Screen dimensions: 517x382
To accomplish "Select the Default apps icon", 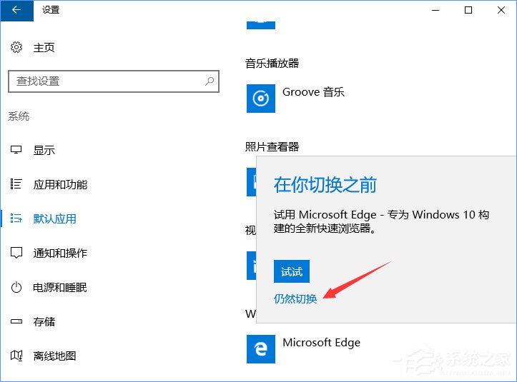I will pyautogui.click(x=16, y=218).
